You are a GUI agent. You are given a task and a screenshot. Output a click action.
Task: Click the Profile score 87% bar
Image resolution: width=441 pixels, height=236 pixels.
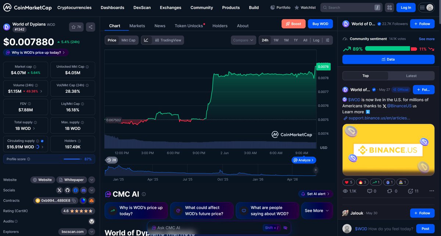coord(49,159)
